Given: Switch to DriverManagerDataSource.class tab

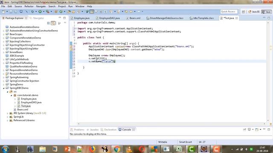Looking at the screenshot, I should [165, 18].
